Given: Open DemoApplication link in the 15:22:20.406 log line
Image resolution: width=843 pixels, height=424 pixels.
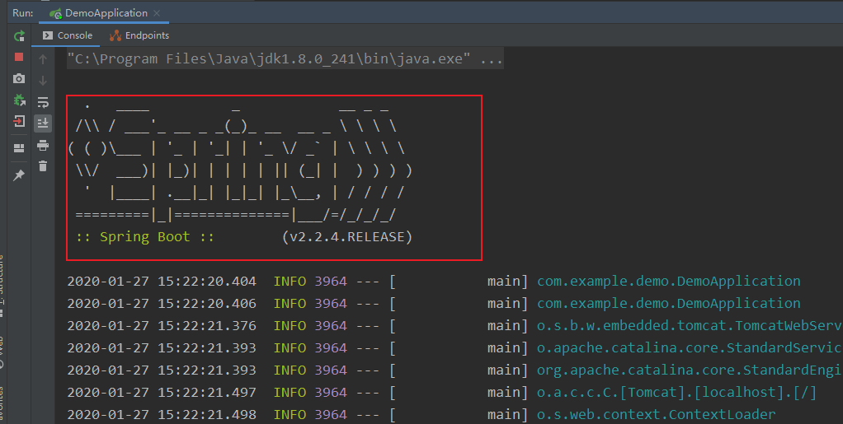Looking at the screenshot, I should tap(668, 303).
